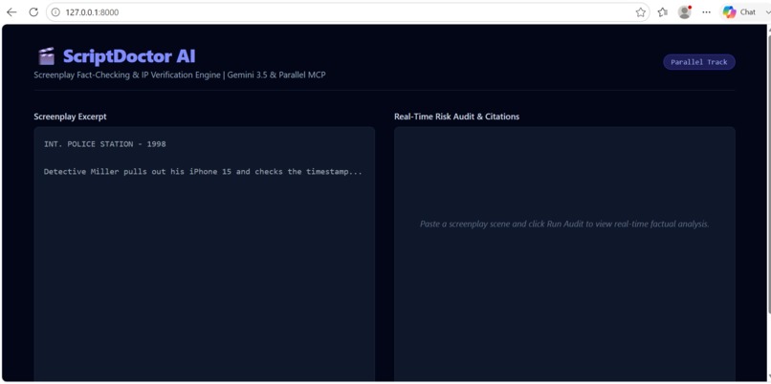Screen dimensions: 771x384
Task: Click the address bar showing 127.0.0.1:8000
Action: (x=347, y=12)
